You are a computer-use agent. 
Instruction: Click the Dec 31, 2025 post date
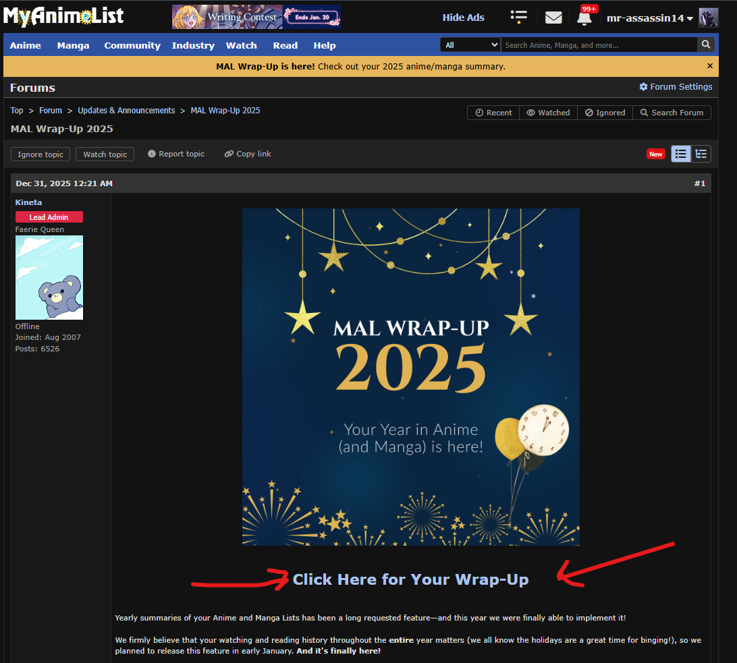coord(64,183)
